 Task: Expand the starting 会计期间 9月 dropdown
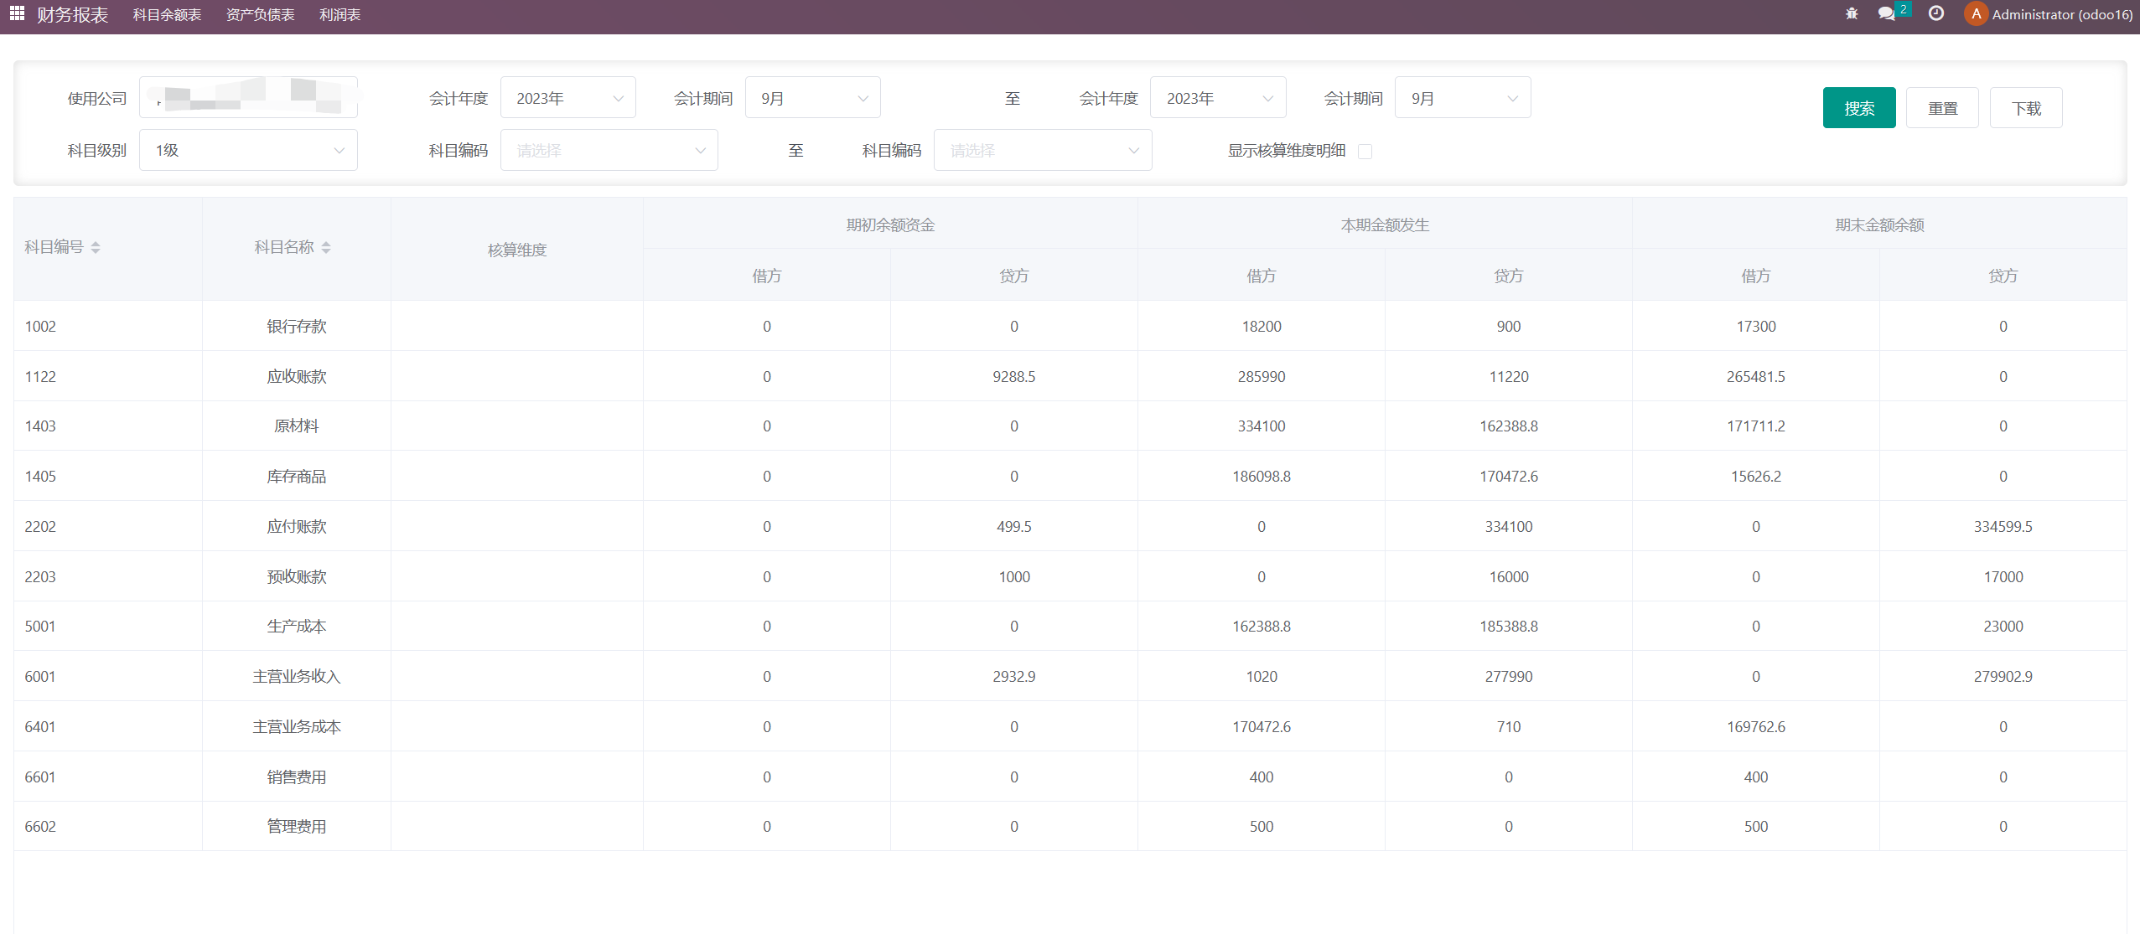pyautogui.click(x=812, y=97)
